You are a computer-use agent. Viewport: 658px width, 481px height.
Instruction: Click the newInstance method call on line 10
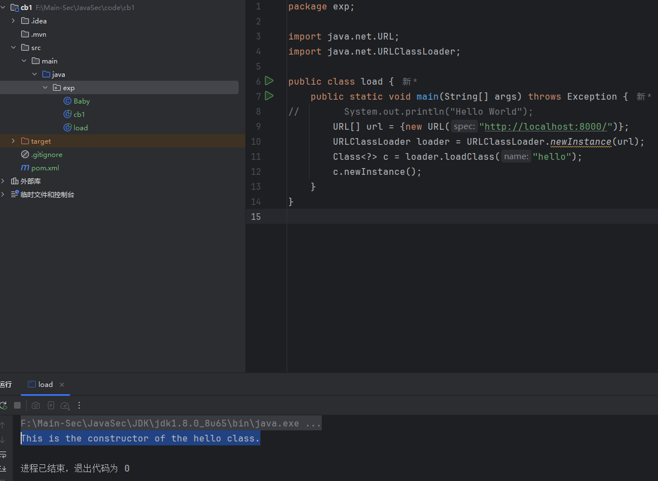click(x=581, y=141)
